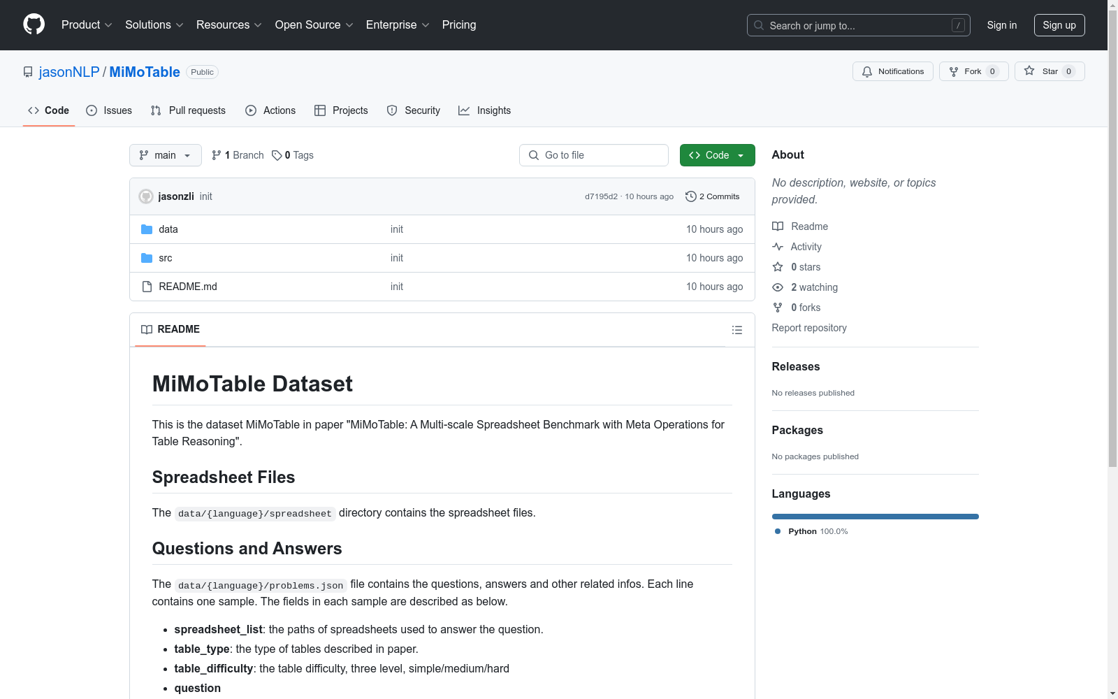Click the Python languages progress bar
This screenshot has height=699, width=1118.
(876, 517)
